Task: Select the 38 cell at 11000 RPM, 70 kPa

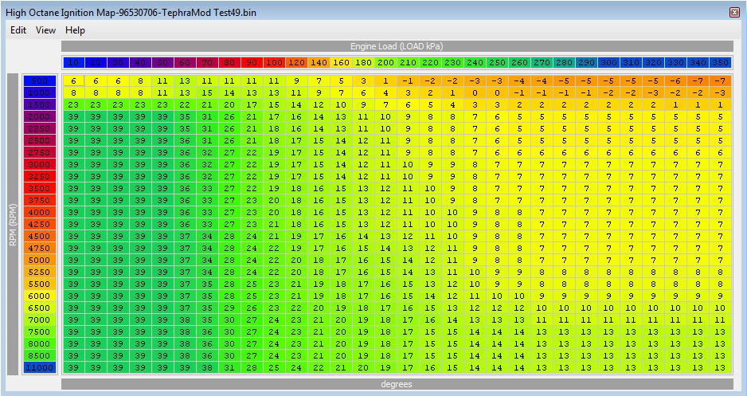Action: tap(207, 367)
